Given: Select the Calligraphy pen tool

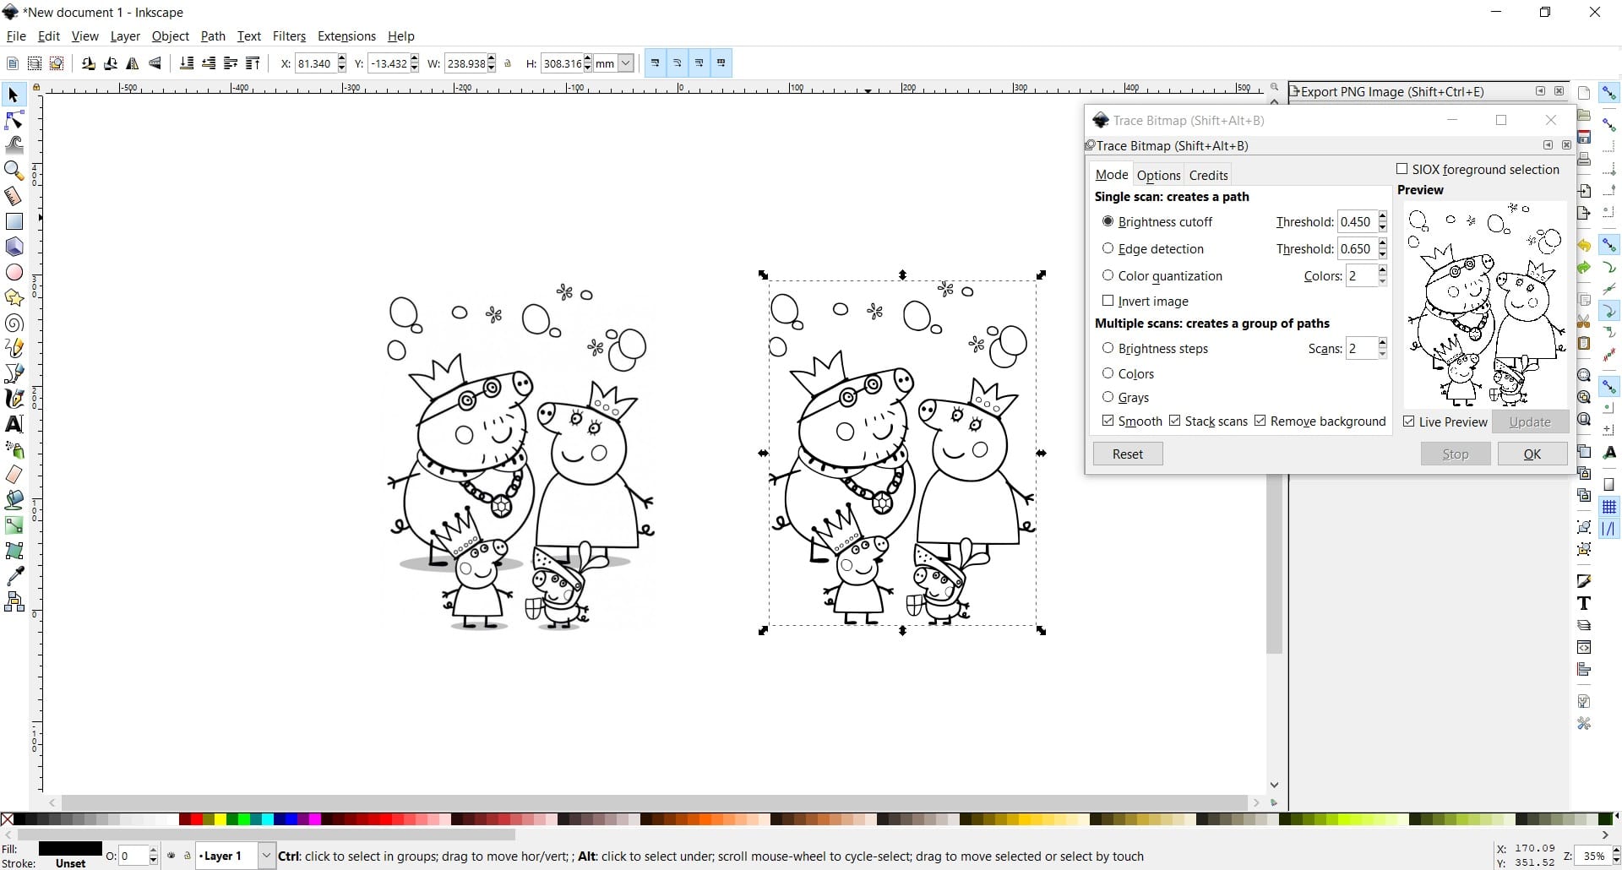Looking at the screenshot, I should pos(14,399).
